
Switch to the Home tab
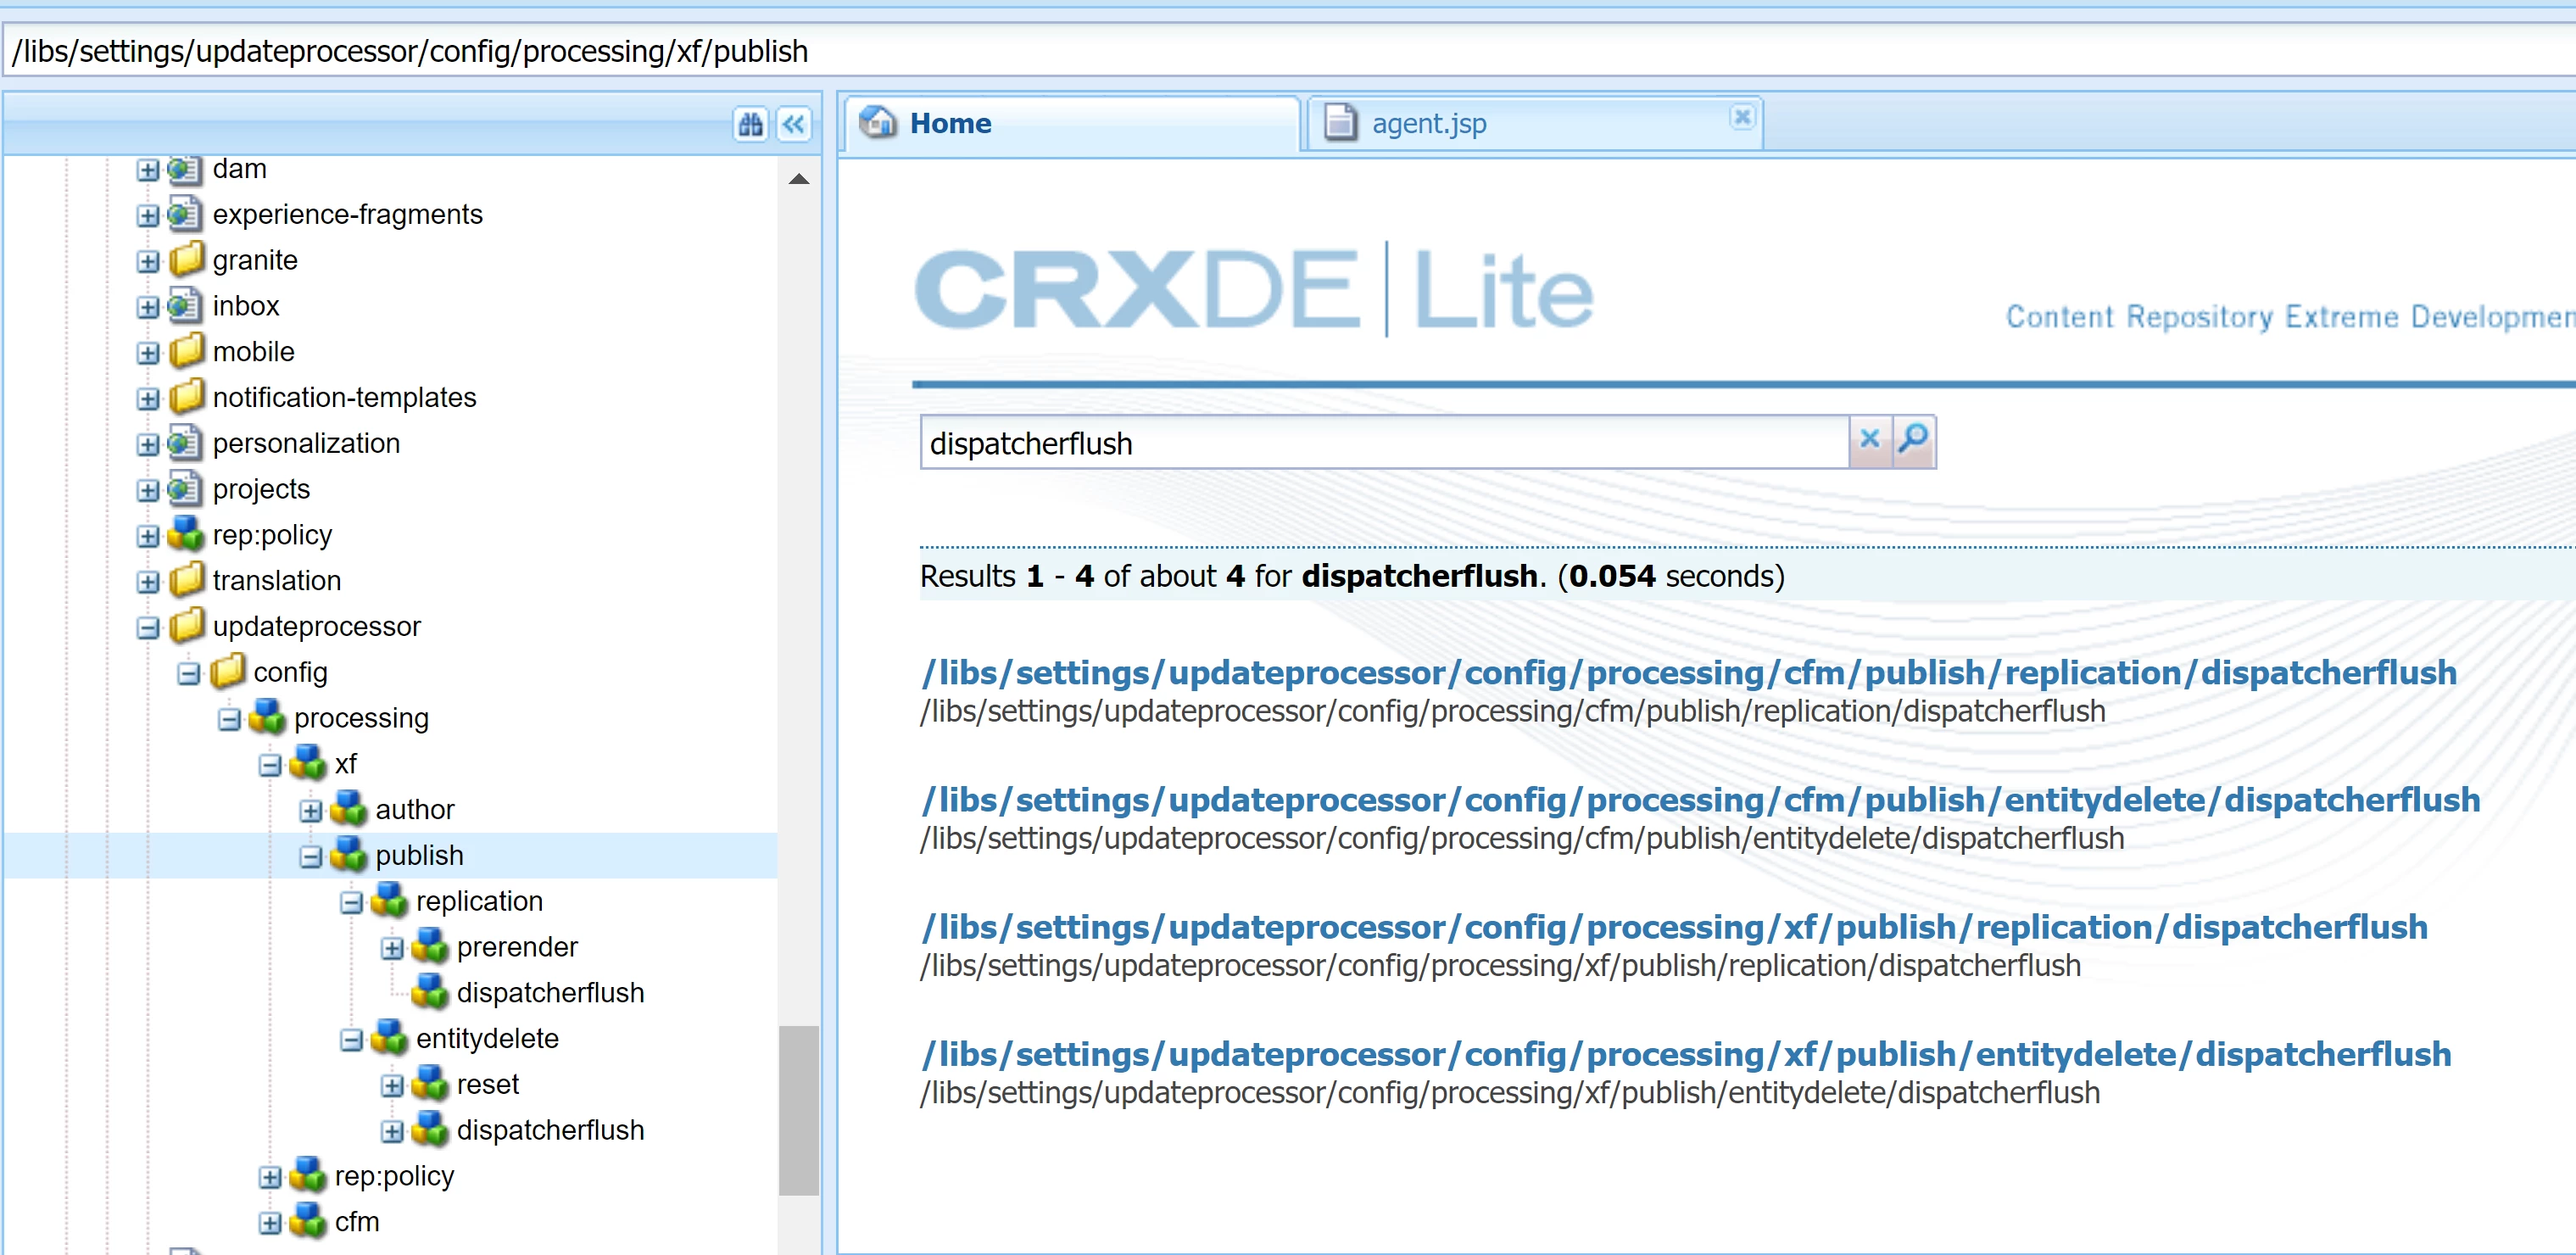pos(950,124)
